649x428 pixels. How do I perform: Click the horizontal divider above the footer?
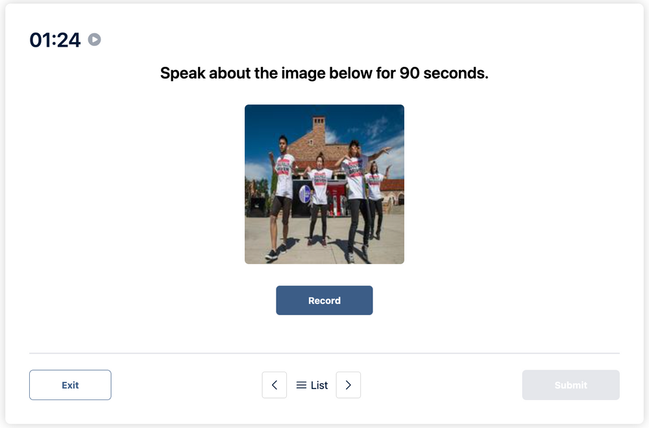click(324, 353)
